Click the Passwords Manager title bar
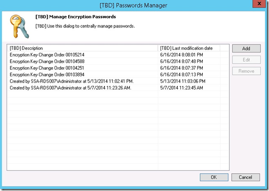Screen dimensions: 269x191 click(x=133, y=5)
